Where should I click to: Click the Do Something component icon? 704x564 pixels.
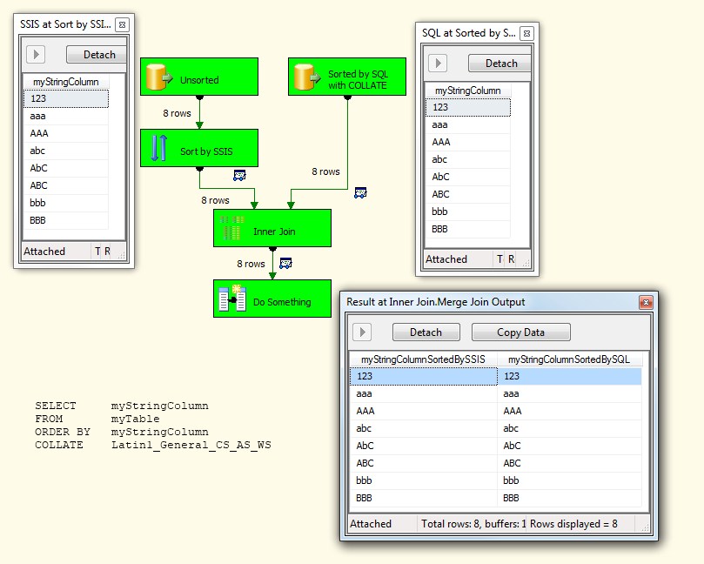231,299
